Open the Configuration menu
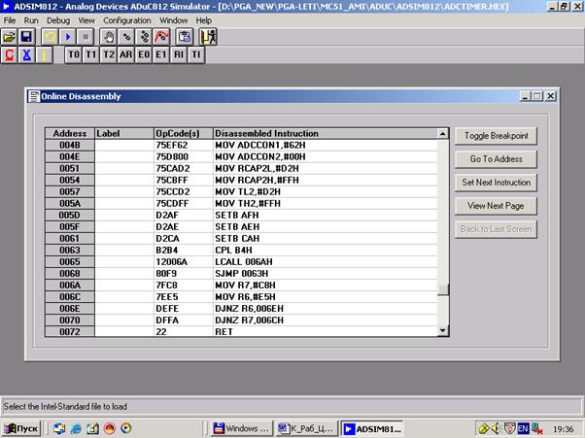Image resolution: width=585 pixels, height=438 pixels. coord(127,19)
